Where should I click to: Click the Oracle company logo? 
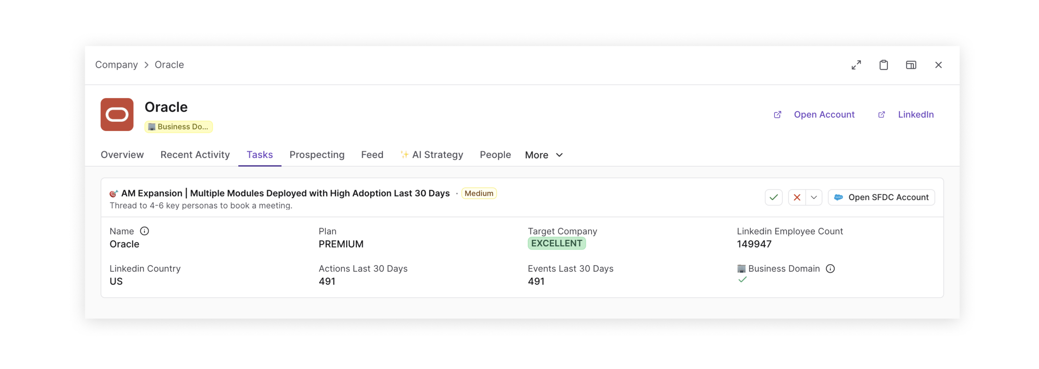[117, 114]
